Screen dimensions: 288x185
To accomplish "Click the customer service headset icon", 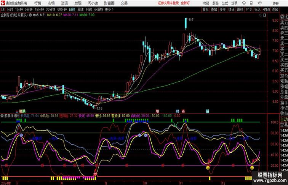I will pyautogui.click(x=244, y=3).
